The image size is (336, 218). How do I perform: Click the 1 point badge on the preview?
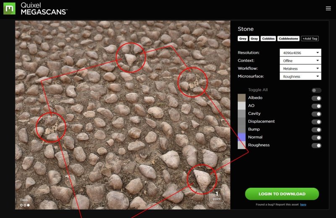coord(217,195)
